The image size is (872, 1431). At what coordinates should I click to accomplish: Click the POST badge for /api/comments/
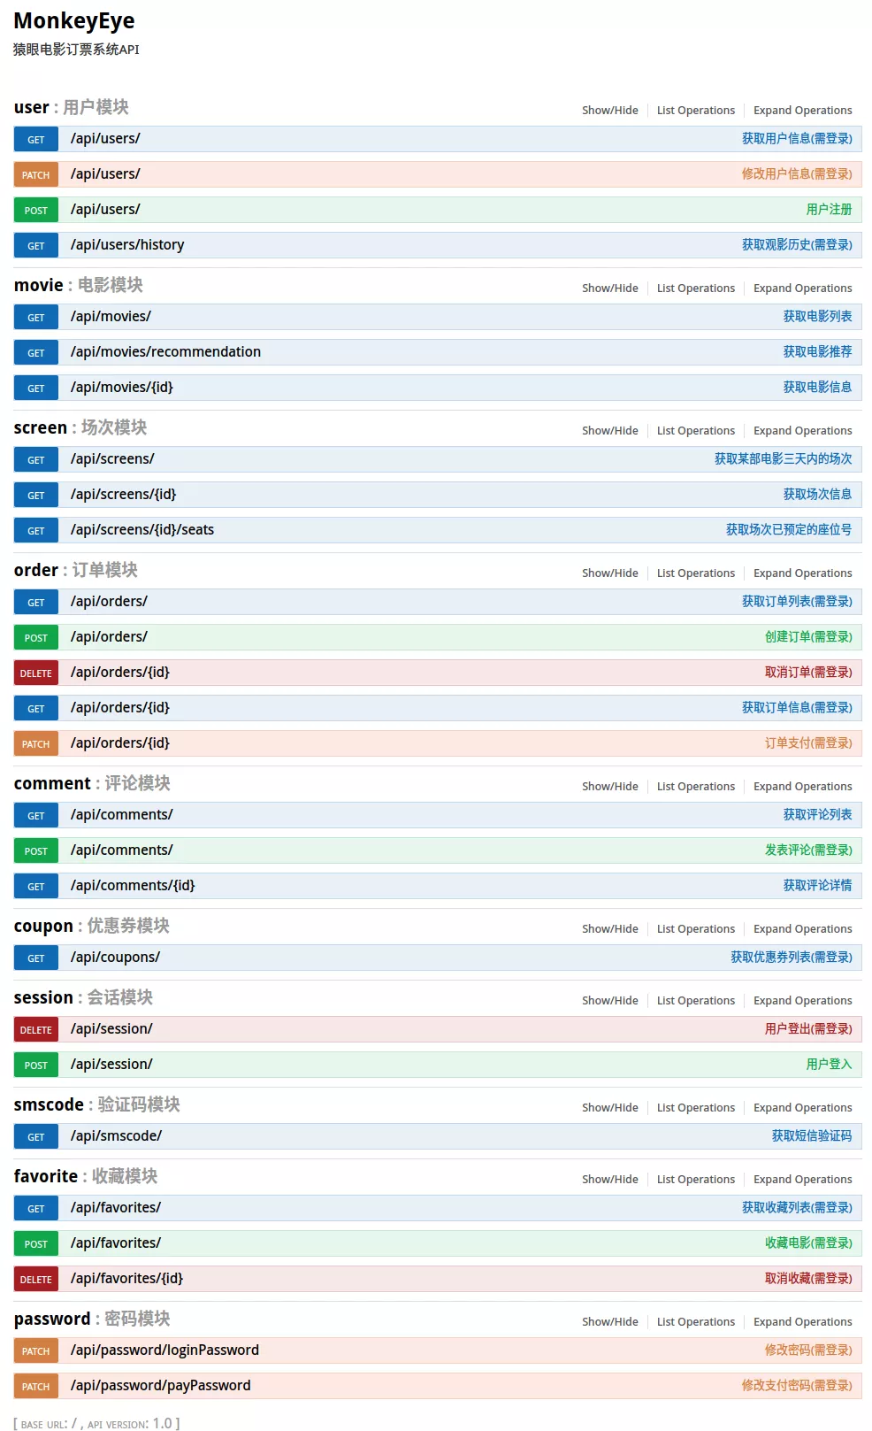click(x=36, y=851)
